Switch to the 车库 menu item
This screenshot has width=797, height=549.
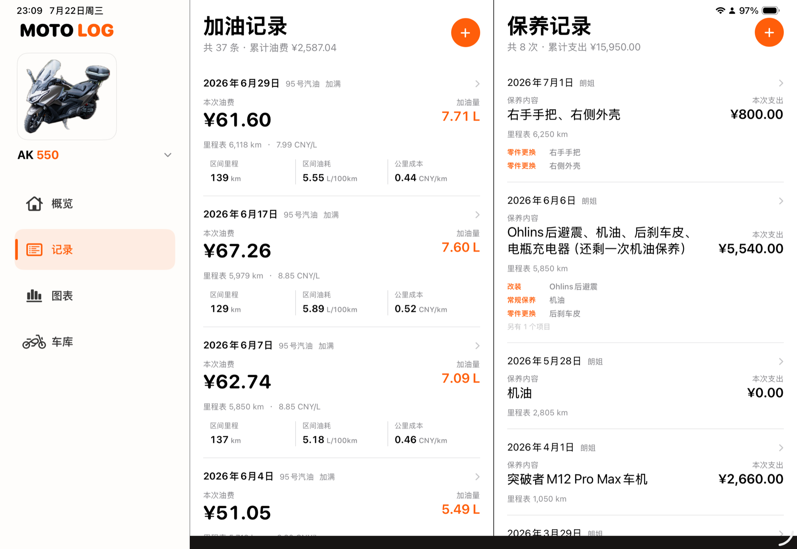tap(95, 342)
